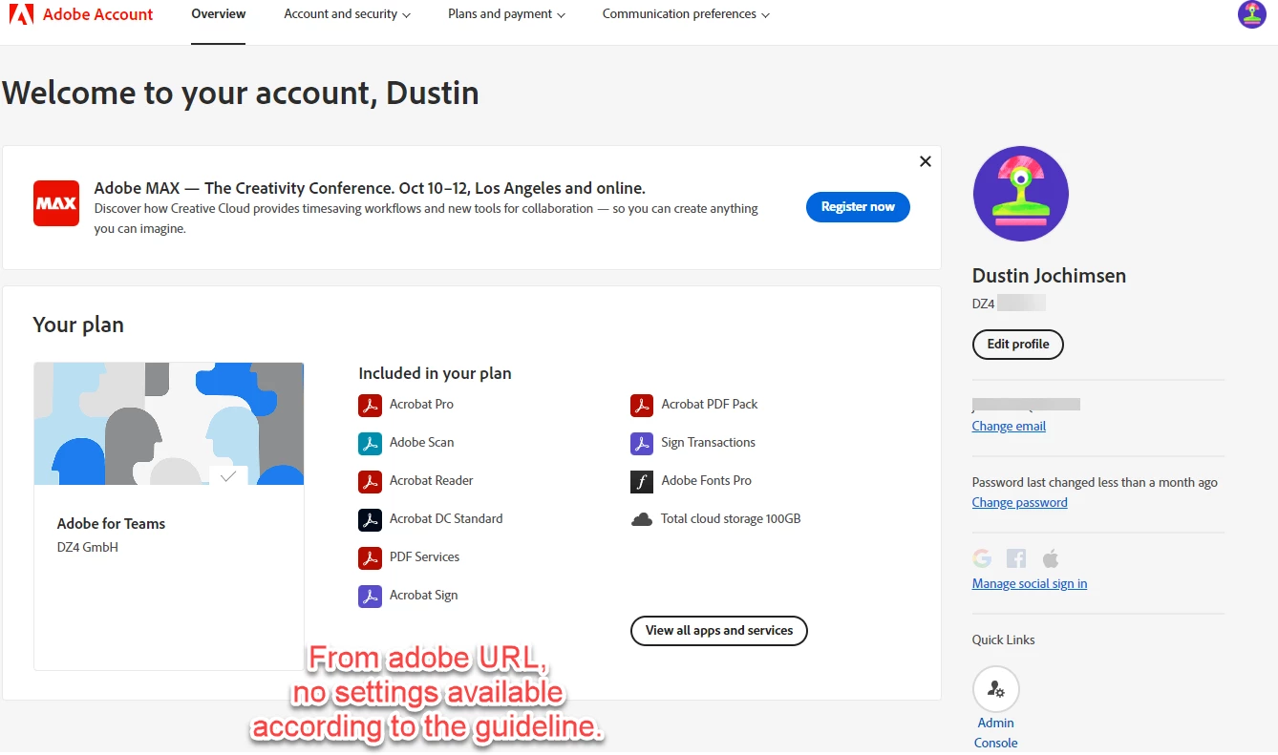The height and width of the screenshot is (755, 1278).
Task: Open the Manage social sign in link
Action: (1030, 584)
